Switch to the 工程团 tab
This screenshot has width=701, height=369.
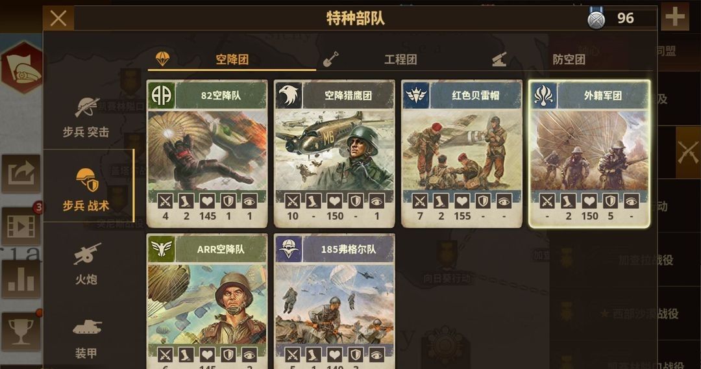pyautogui.click(x=400, y=59)
